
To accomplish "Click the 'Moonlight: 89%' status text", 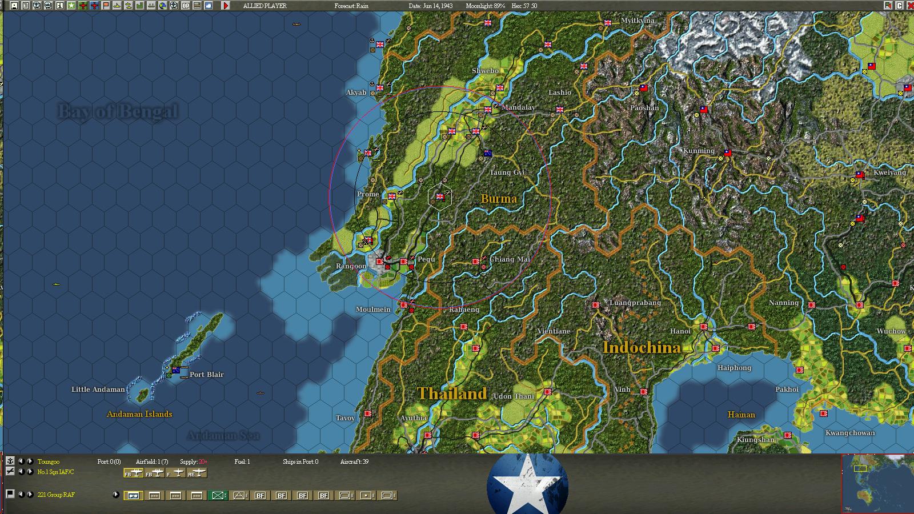I will click(485, 6).
